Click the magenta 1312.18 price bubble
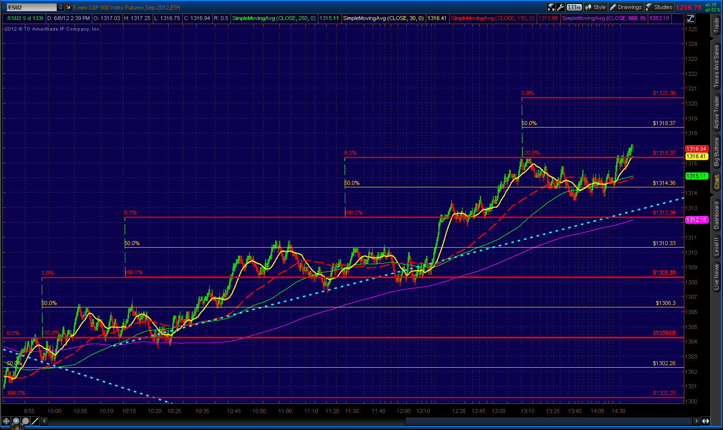The height and width of the screenshot is (430, 723). [697, 220]
